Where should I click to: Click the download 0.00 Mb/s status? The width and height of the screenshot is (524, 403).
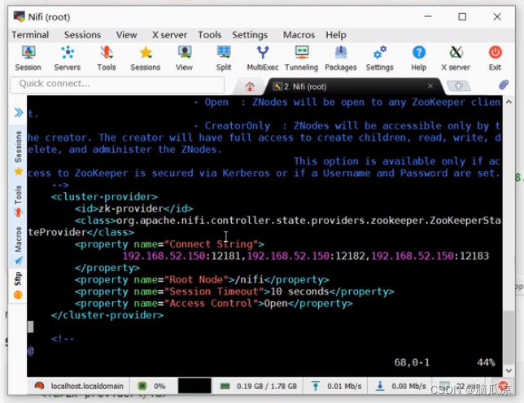(x=400, y=386)
